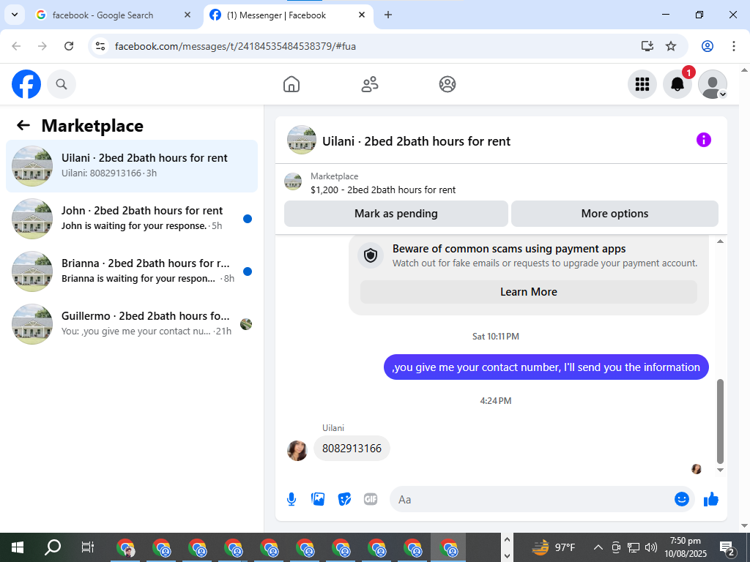This screenshot has width=750, height=562.
Task: Choose a sticker with the sticker icon
Action: click(x=344, y=499)
